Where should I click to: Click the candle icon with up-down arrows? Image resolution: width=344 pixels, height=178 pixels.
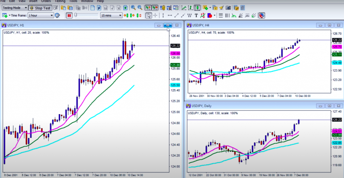pyautogui.click(x=139, y=15)
